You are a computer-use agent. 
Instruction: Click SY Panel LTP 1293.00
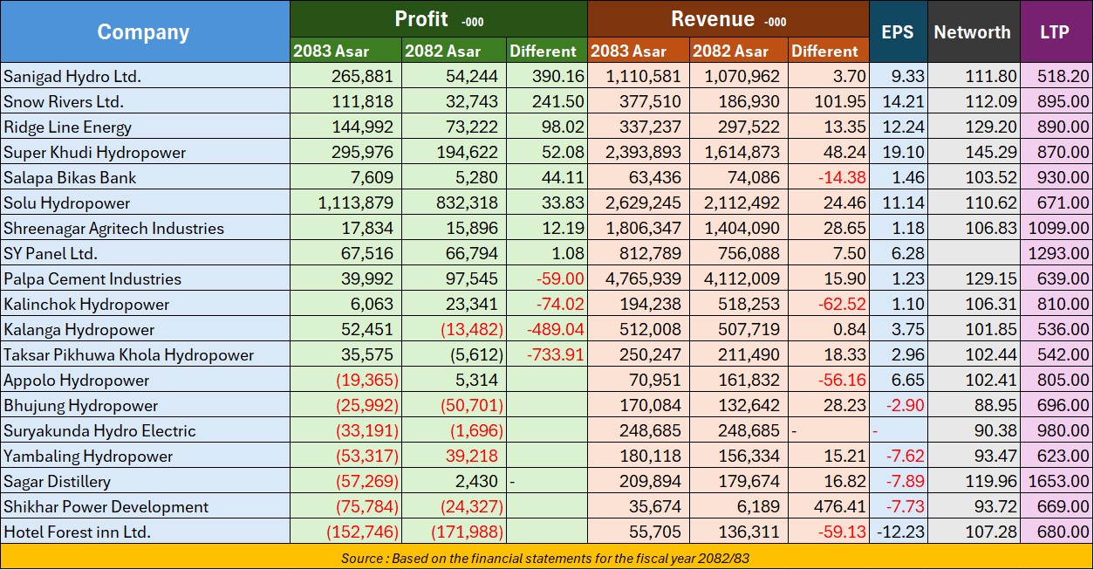click(x=1056, y=253)
